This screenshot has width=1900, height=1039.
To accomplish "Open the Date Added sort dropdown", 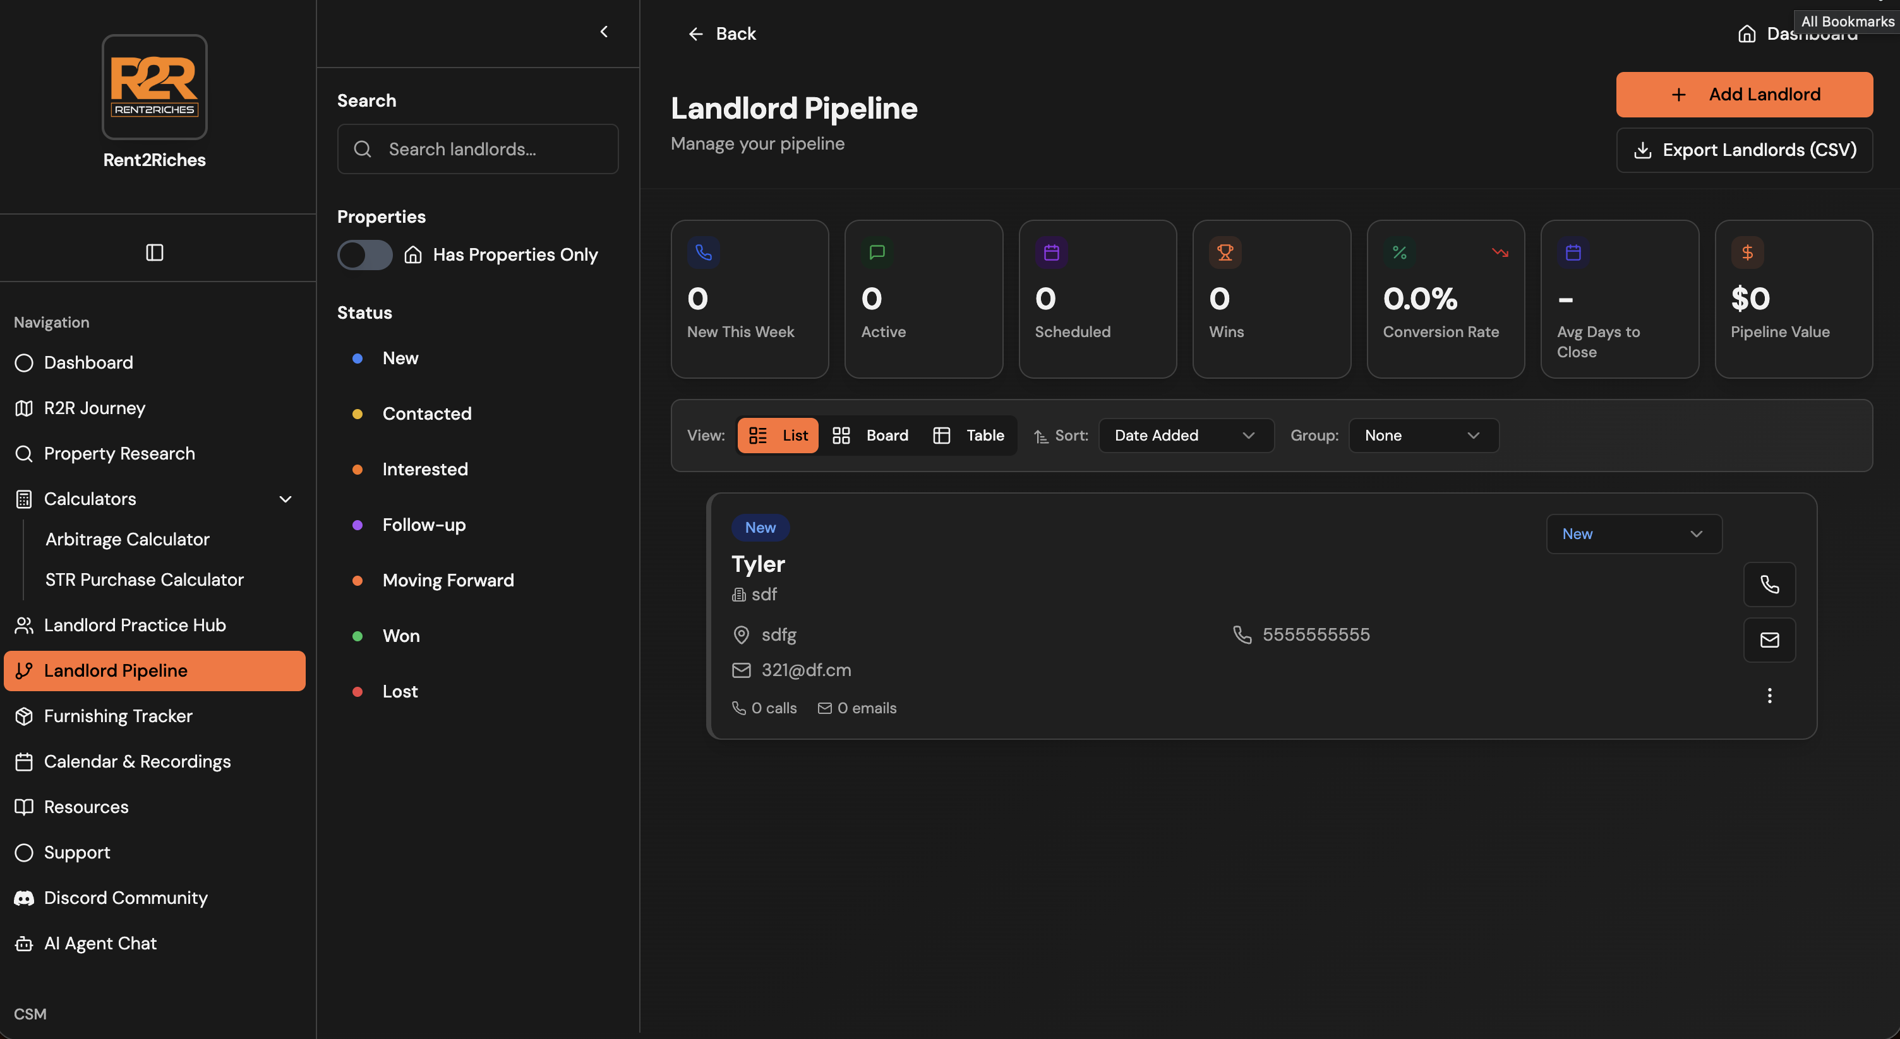I will point(1185,436).
